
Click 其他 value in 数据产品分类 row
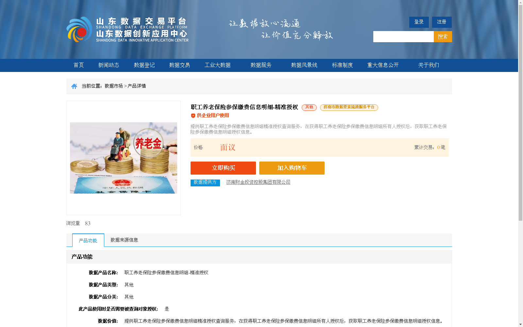tap(129, 297)
